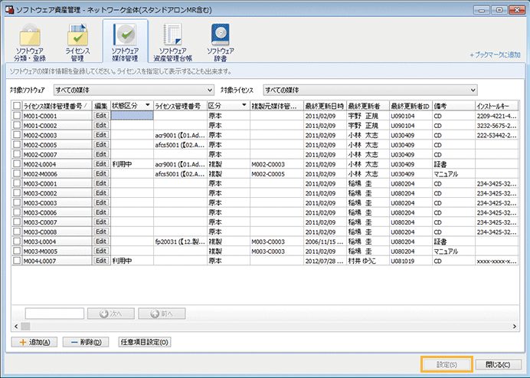Click license fp20031 in row M003-L0004
The width and height of the screenshot is (530, 378).
180,242
